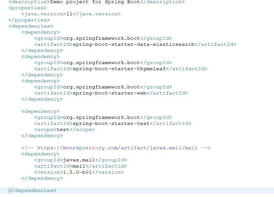Click the </dependency> tag directly below the test scope line
This screenshot has height=197, width=274.
[x=42, y=136]
